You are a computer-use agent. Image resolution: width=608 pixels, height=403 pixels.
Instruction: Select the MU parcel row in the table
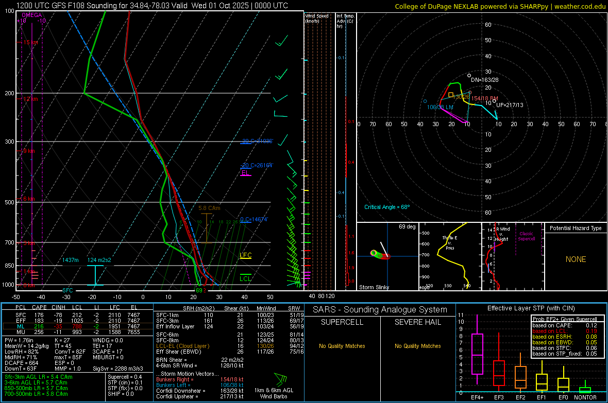tap(78, 332)
